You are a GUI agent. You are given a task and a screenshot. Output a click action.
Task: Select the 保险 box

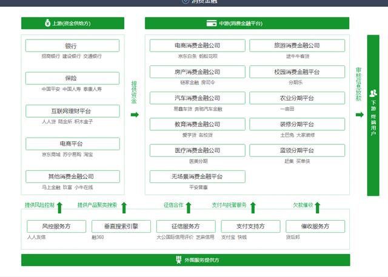point(72,78)
